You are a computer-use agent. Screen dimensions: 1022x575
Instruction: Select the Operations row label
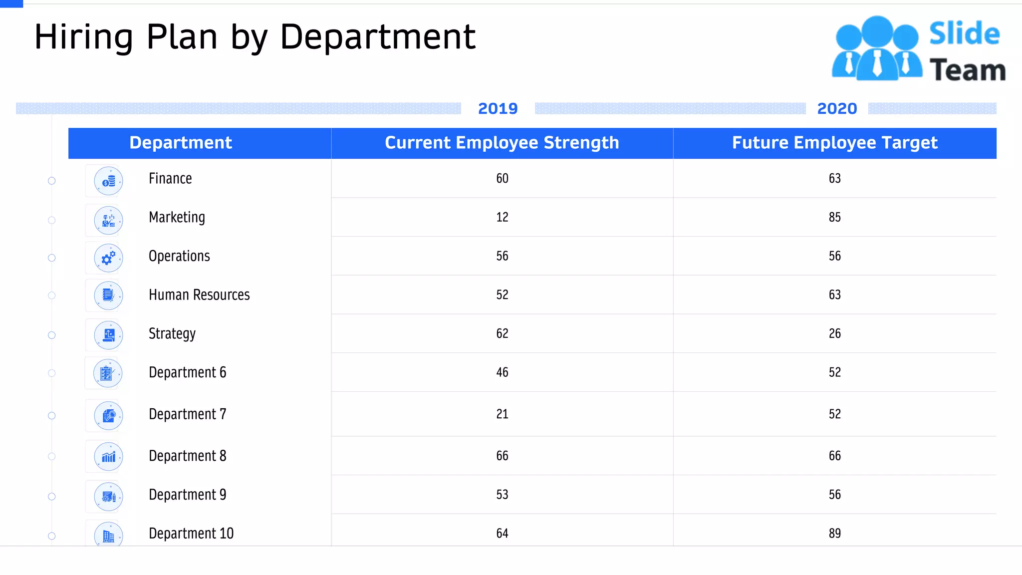(179, 256)
